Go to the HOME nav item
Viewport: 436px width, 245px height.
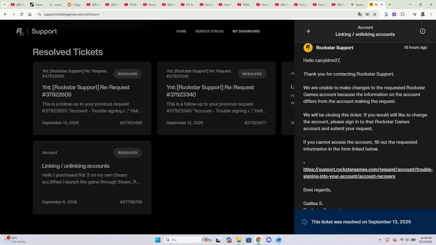[x=181, y=32]
